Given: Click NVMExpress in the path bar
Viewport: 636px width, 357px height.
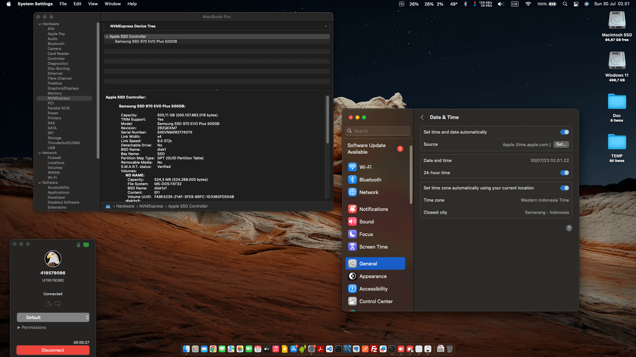Looking at the screenshot, I should [151, 206].
